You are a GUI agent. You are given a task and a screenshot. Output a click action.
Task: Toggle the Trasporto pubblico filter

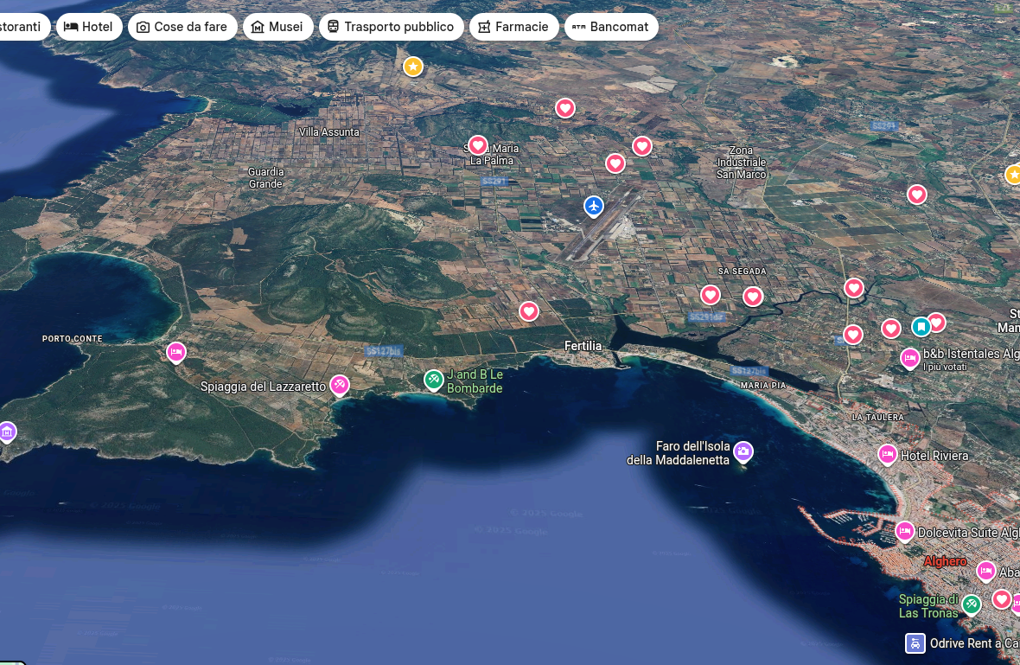[392, 27]
